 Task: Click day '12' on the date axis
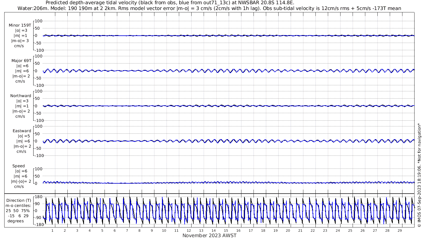(x=189, y=231)
